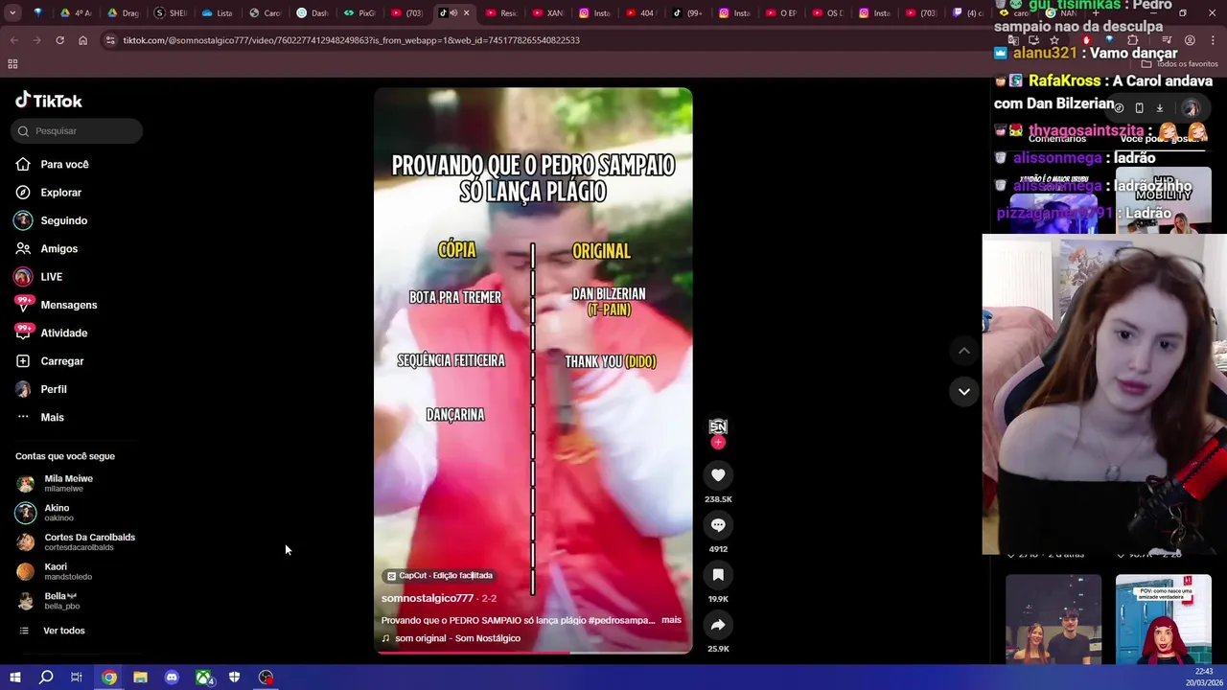Click Carregar to upload video
1227x690 pixels.
[x=50, y=361]
